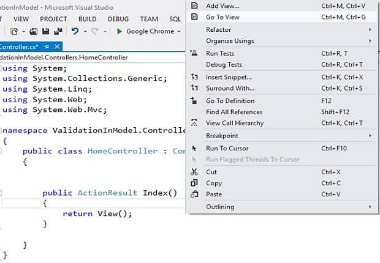Open the PROJECT menu
This screenshot has height=263, width=380.
coord(53,19)
